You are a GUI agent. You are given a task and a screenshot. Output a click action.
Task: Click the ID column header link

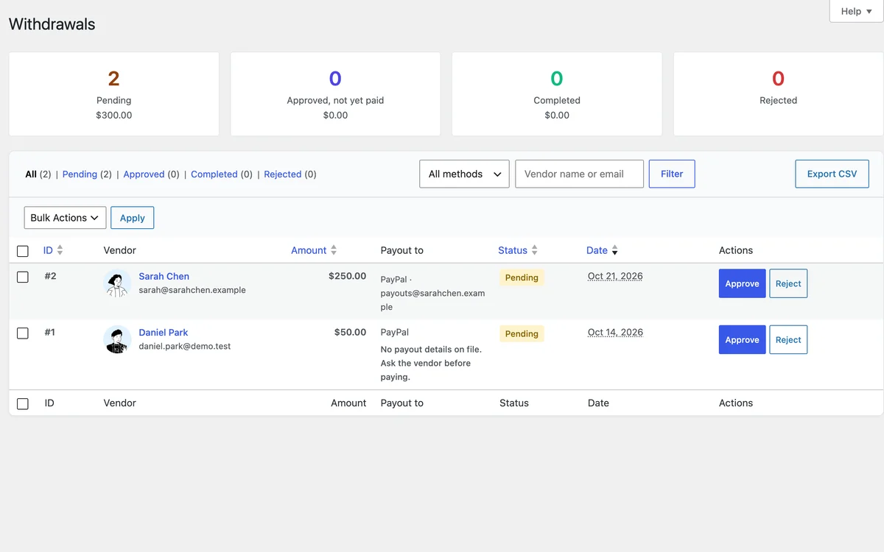48,250
